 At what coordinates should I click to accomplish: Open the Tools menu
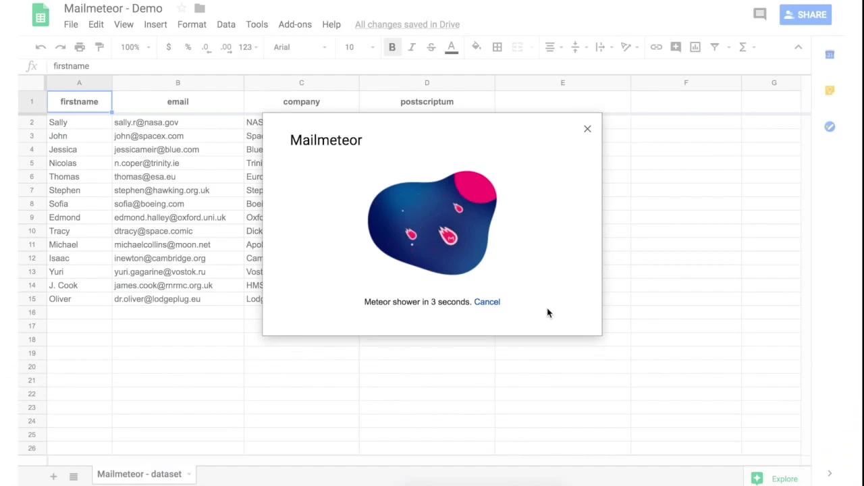(256, 24)
